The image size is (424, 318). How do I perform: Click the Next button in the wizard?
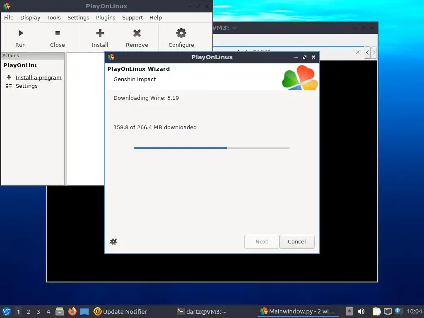[x=262, y=241]
